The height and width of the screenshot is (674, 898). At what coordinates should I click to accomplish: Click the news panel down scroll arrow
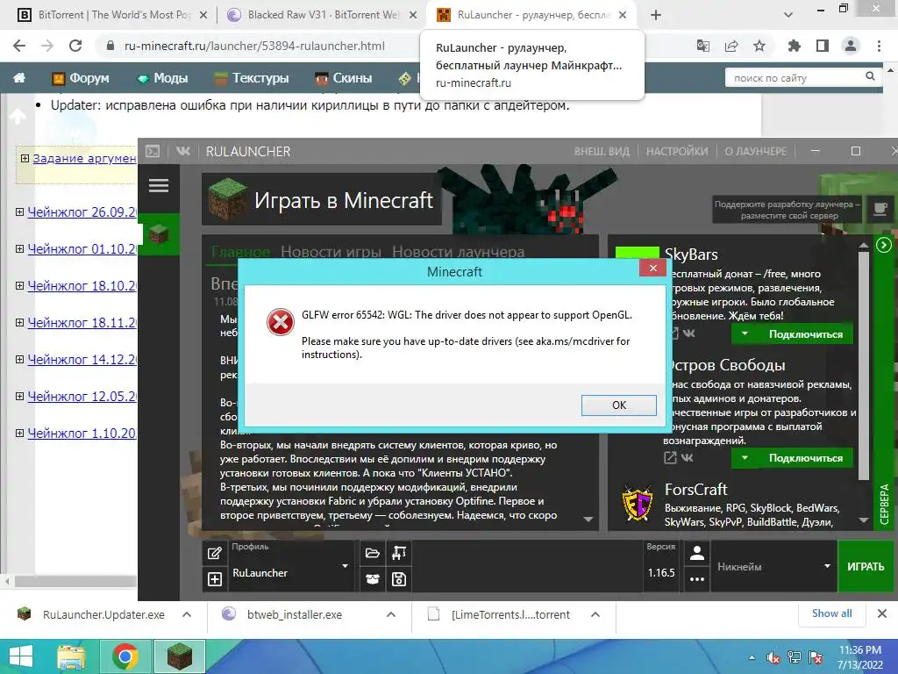tap(588, 520)
